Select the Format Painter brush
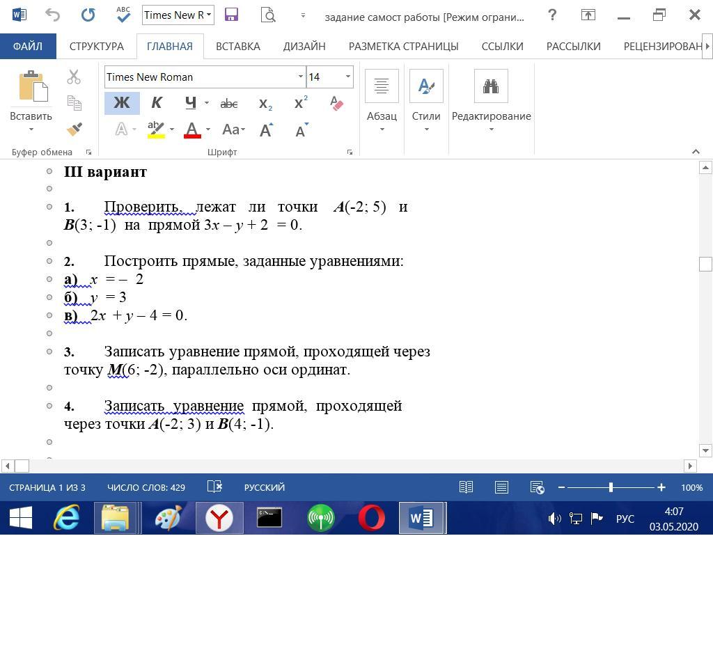This screenshot has height=646, width=713. pyautogui.click(x=74, y=129)
